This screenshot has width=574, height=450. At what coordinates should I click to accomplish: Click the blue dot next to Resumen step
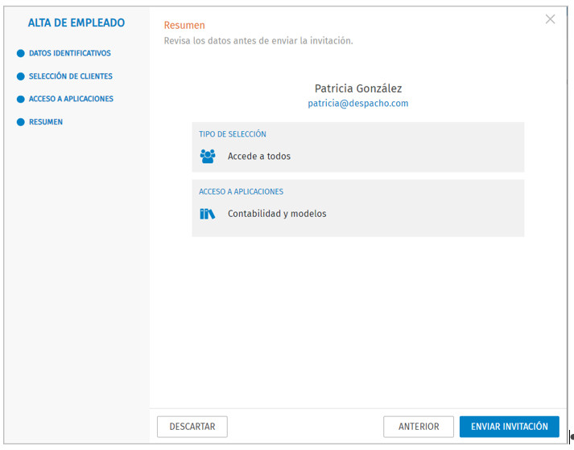coord(20,122)
